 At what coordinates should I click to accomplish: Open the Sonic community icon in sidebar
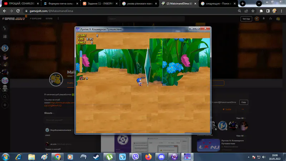click(5, 48)
